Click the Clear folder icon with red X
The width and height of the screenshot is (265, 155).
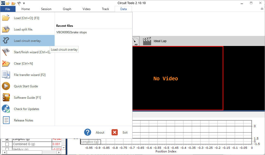(6, 63)
